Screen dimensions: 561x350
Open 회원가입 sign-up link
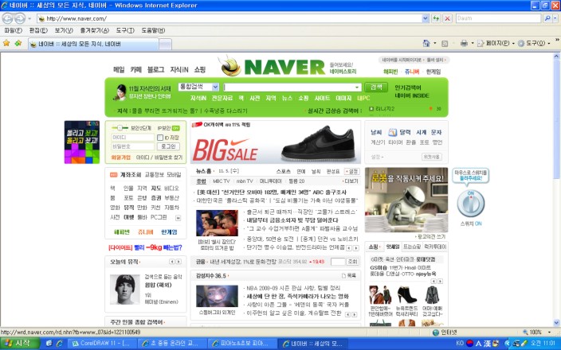[x=121, y=157]
